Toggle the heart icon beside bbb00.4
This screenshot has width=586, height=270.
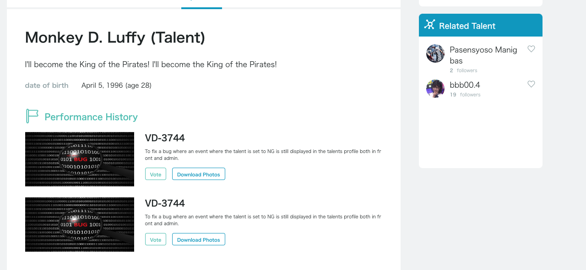(x=531, y=84)
